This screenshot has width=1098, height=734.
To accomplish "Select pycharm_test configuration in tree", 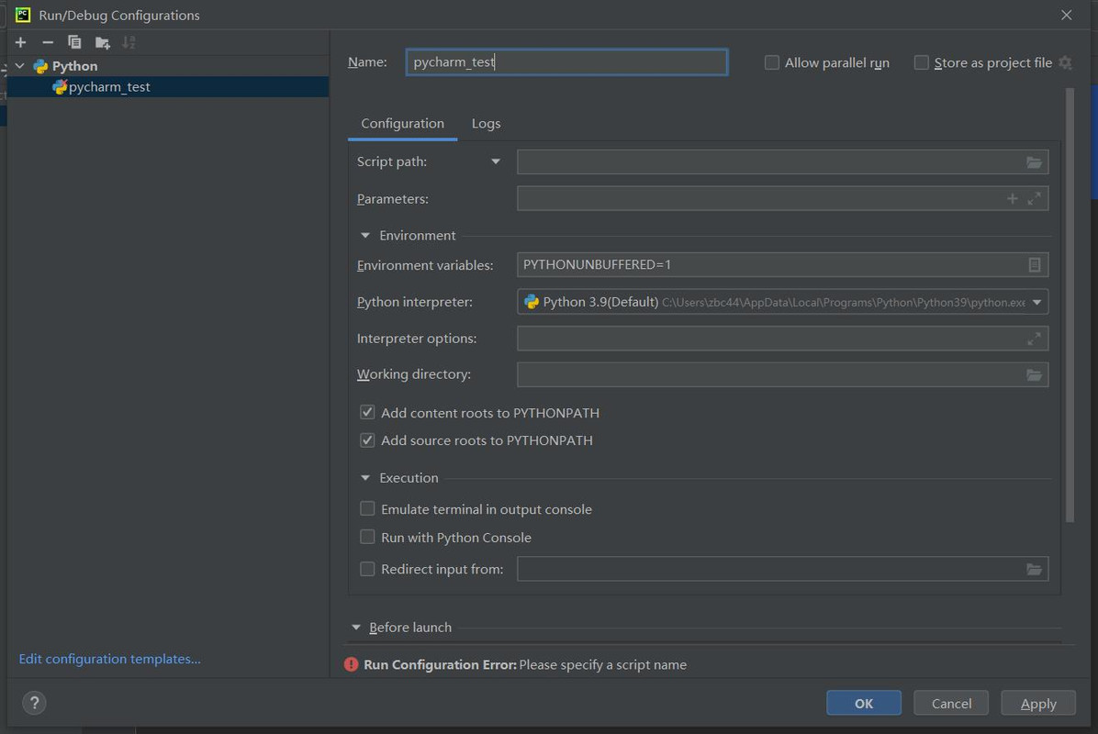I will point(168,87).
